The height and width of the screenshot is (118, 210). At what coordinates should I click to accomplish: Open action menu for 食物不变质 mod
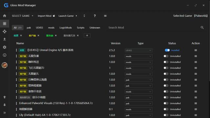(x=196, y=91)
